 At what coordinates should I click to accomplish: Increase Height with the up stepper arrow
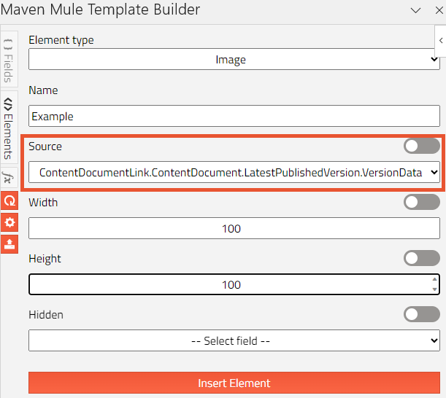(434, 279)
